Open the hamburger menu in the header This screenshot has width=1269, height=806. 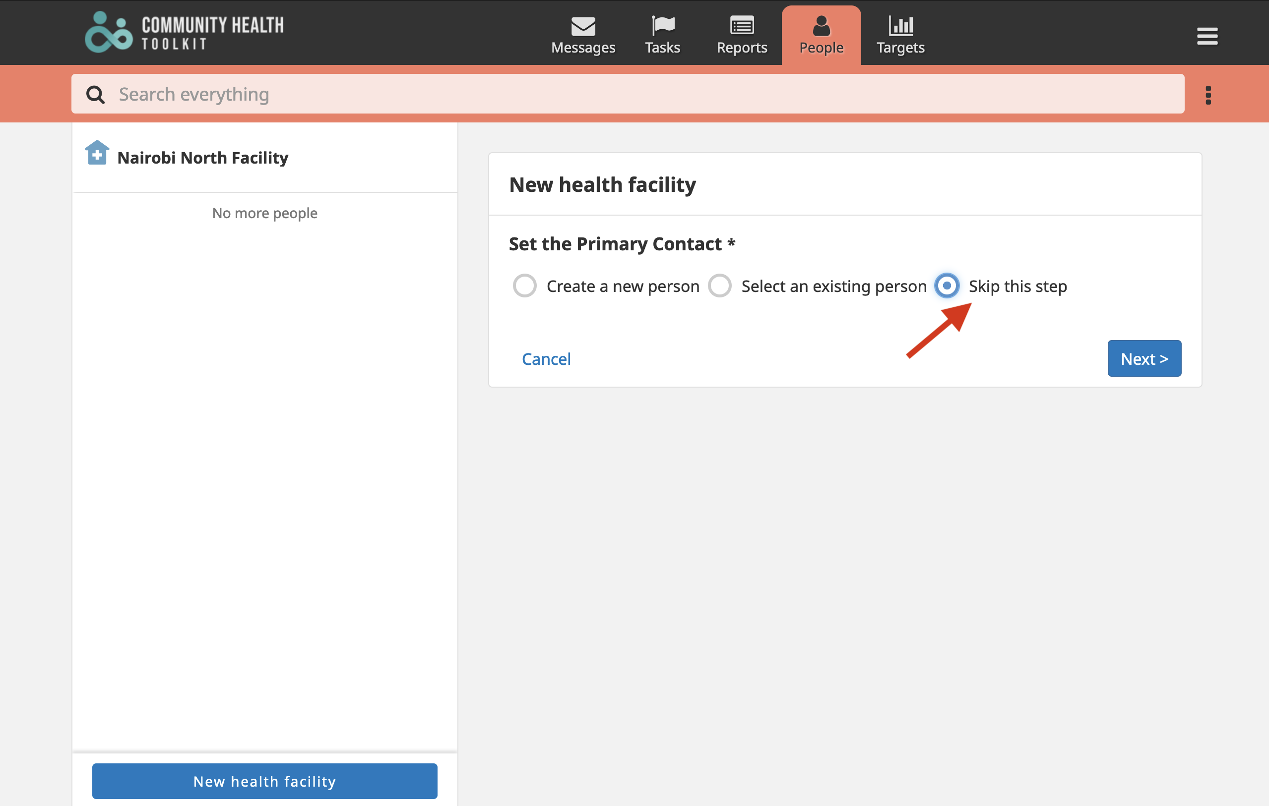coord(1207,36)
